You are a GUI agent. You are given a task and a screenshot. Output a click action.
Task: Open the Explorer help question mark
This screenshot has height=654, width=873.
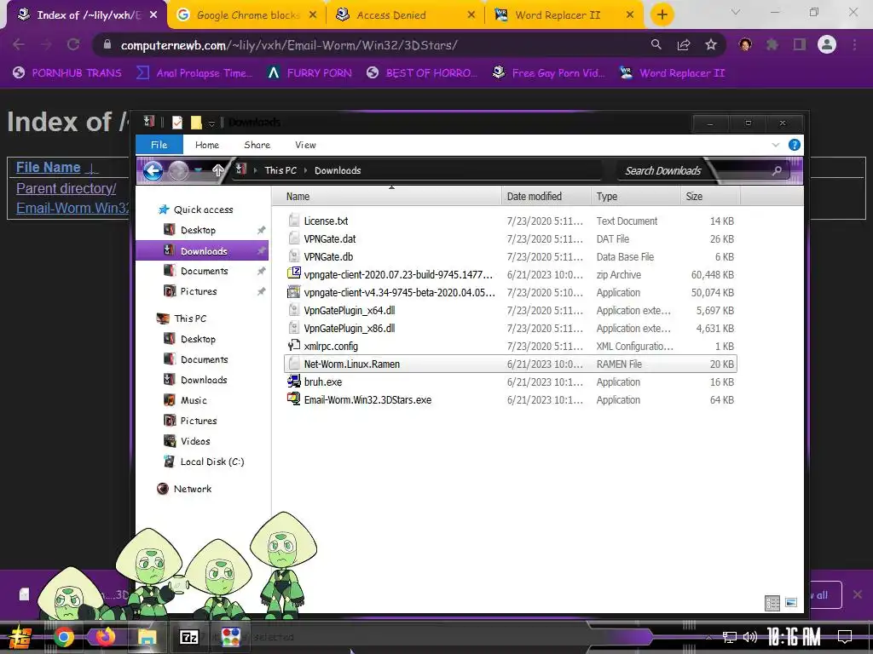795,145
